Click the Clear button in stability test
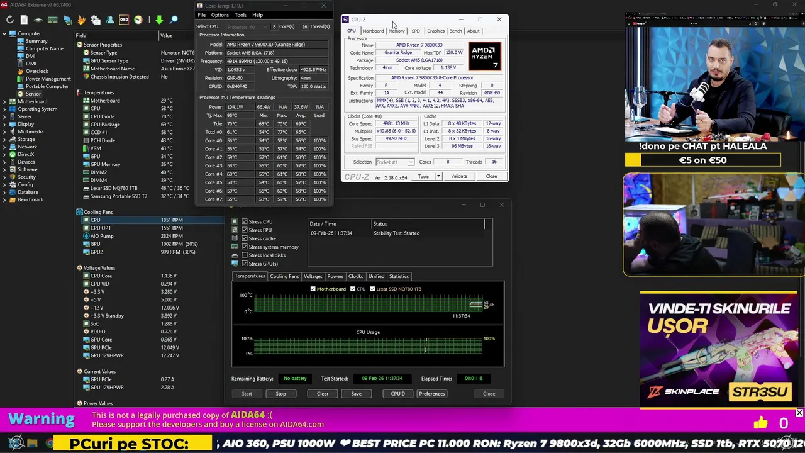805x453 pixels. [323, 394]
